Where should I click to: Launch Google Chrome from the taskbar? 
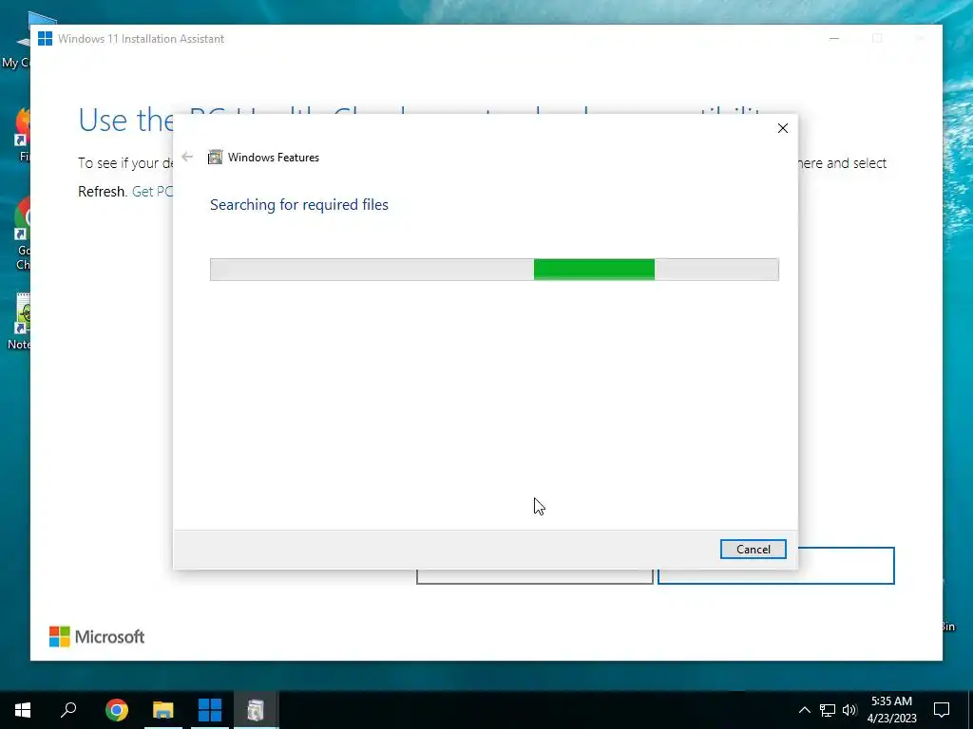(x=117, y=710)
